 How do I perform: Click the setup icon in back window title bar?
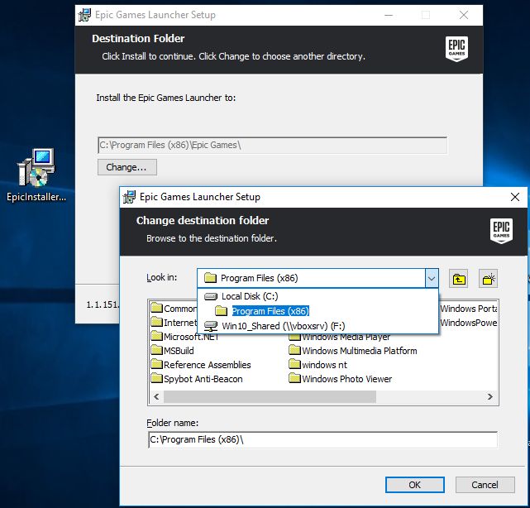(x=84, y=15)
